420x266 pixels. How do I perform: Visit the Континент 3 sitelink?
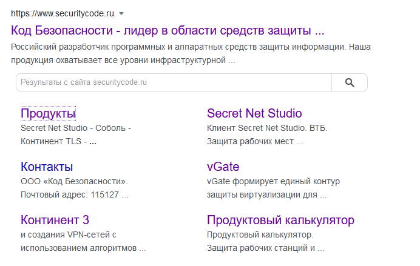pyautogui.click(x=55, y=219)
